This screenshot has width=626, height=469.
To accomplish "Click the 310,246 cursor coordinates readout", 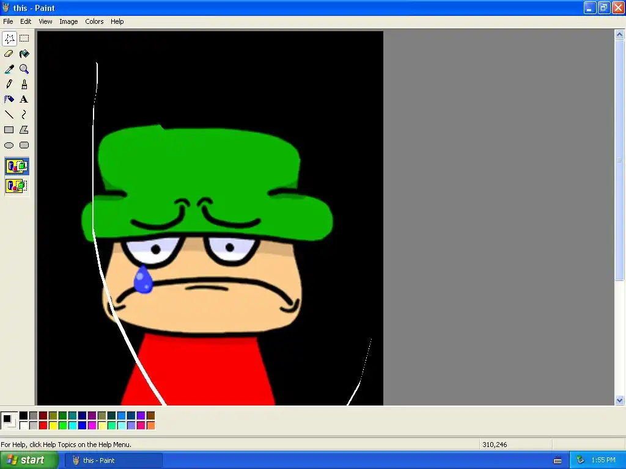I will 495,445.
